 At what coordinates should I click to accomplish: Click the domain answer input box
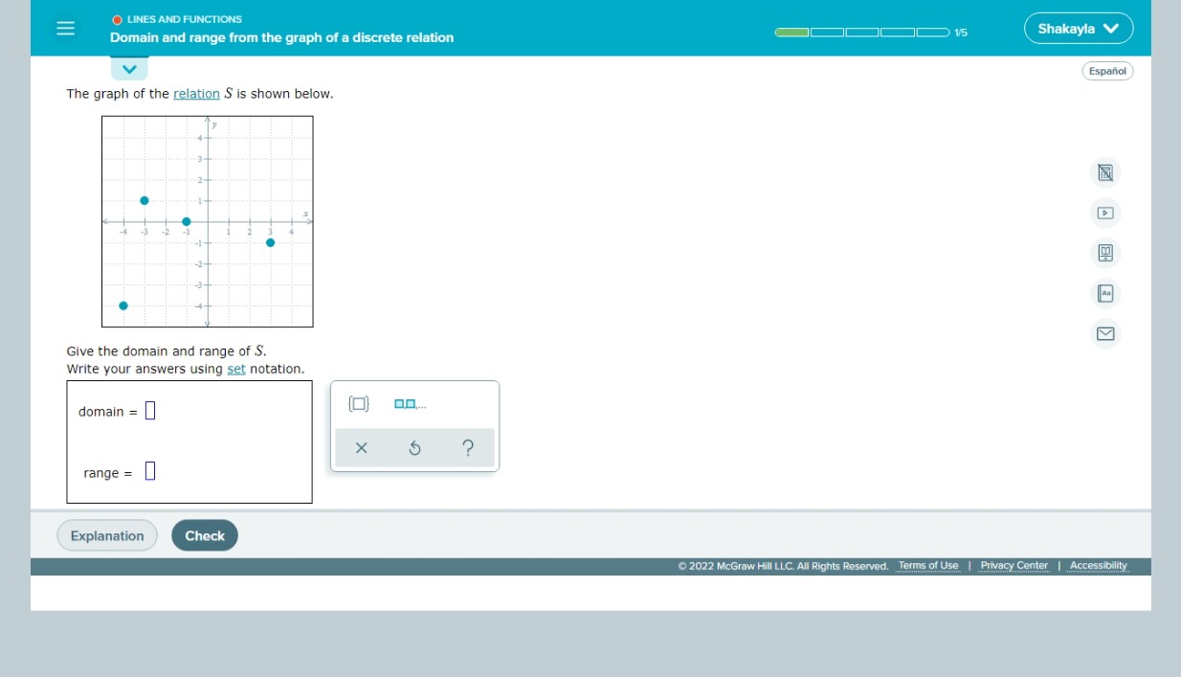coord(149,409)
